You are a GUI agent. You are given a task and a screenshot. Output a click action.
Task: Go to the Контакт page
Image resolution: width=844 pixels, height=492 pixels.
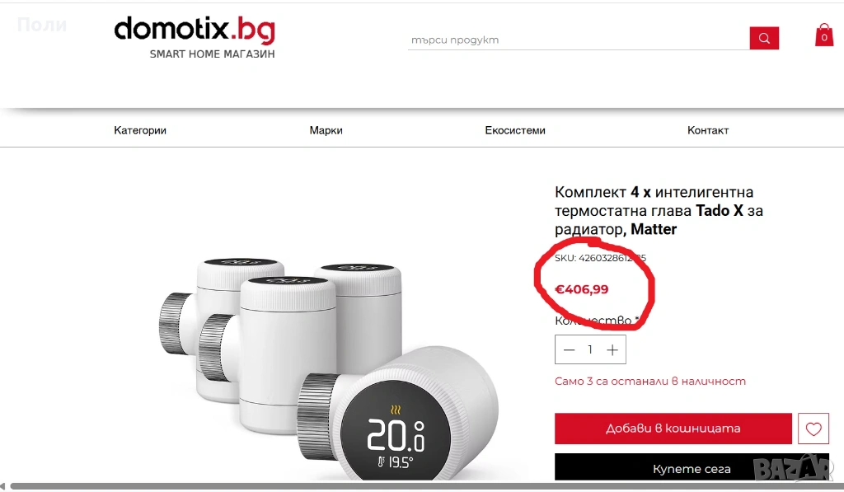708,130
